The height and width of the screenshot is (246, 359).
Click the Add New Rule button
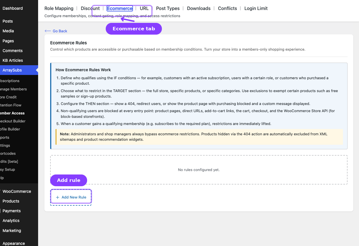[71, 197]
